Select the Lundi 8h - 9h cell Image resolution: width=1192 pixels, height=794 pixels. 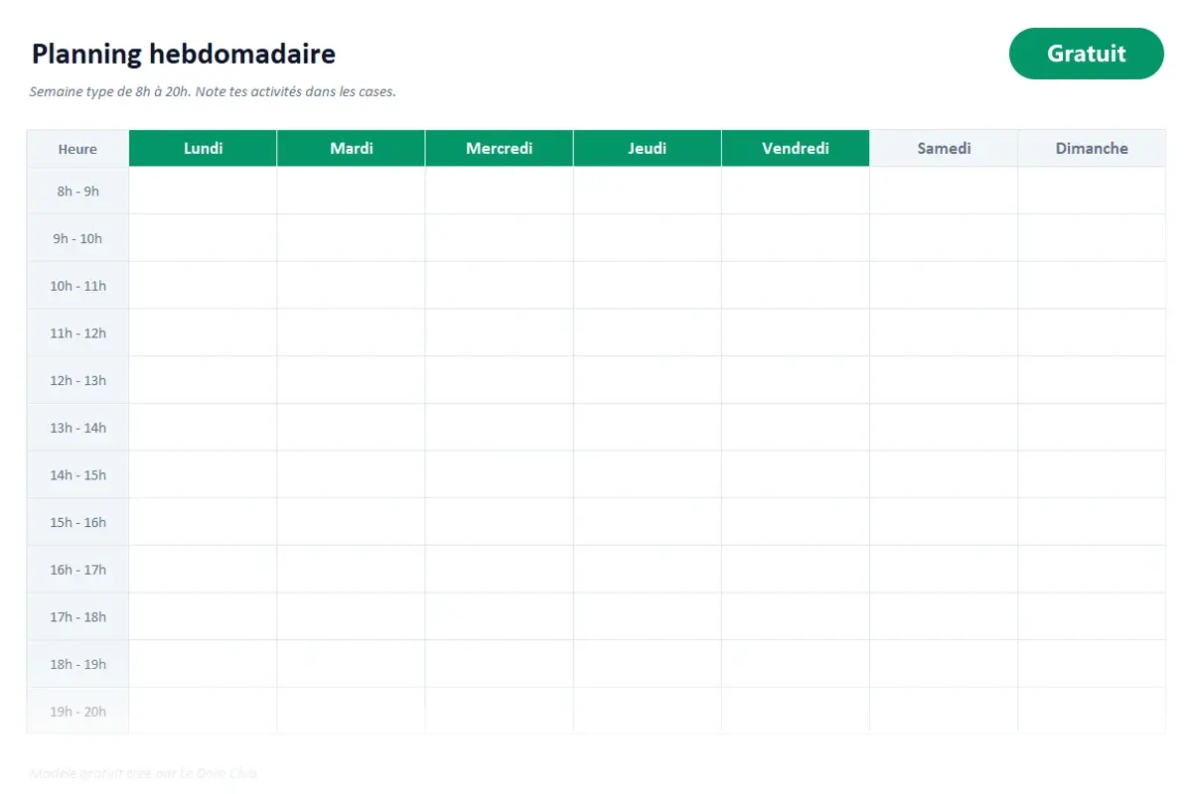(x=203, y=191)
